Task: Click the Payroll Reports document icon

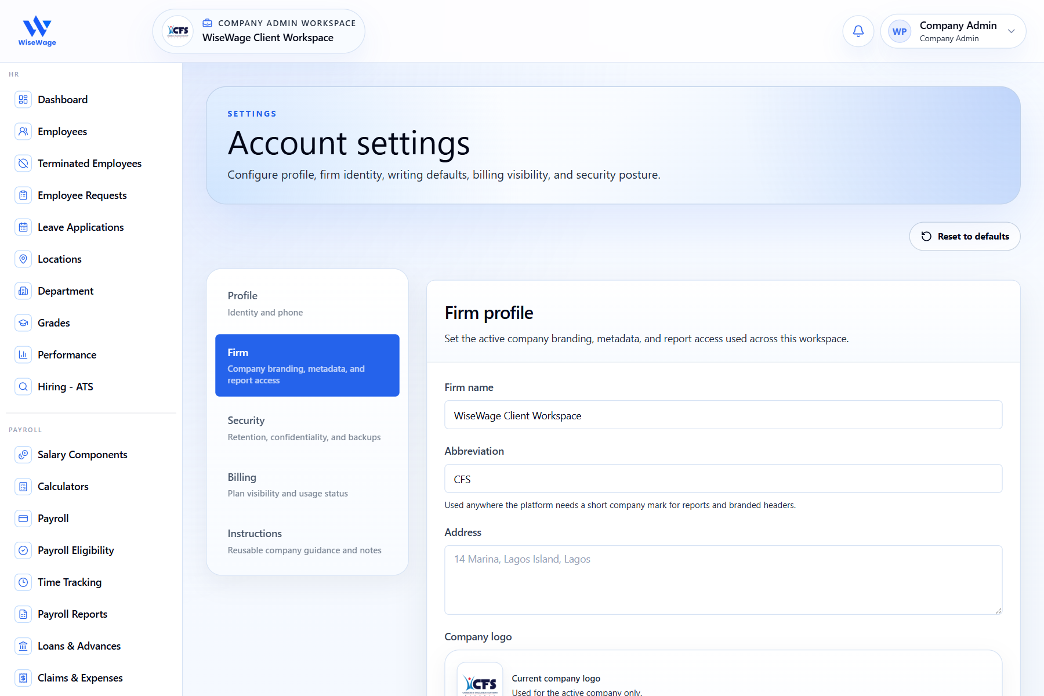Action: tap(23, 614)
